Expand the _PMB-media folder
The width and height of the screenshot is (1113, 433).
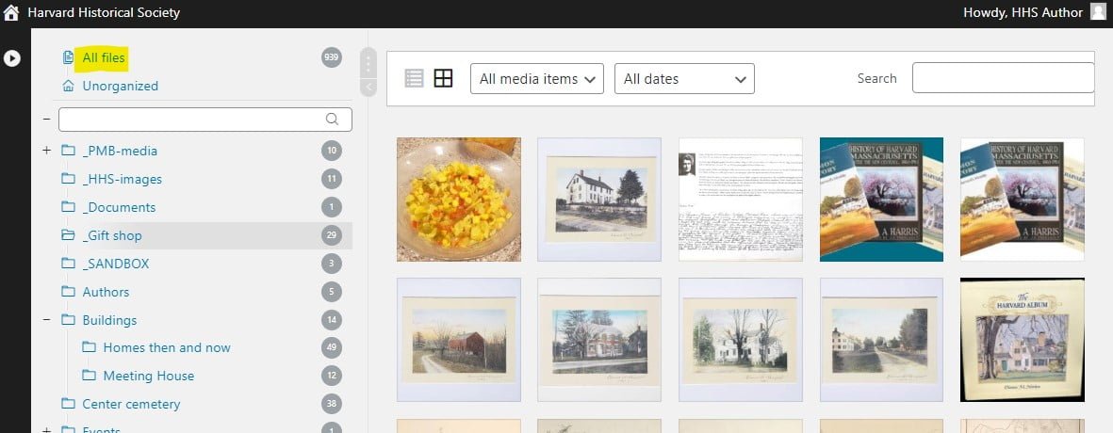tap(46, 151)
